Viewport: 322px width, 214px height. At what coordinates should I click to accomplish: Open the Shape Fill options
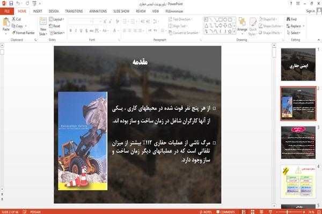(x=268, y=19)
